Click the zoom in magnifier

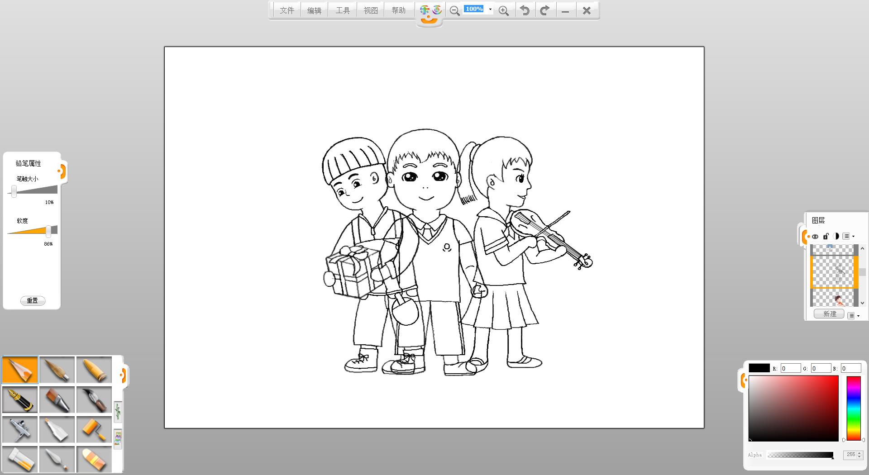503,11
